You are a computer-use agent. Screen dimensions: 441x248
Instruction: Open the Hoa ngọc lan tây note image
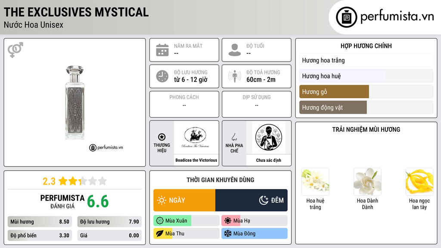coord(419,182)
